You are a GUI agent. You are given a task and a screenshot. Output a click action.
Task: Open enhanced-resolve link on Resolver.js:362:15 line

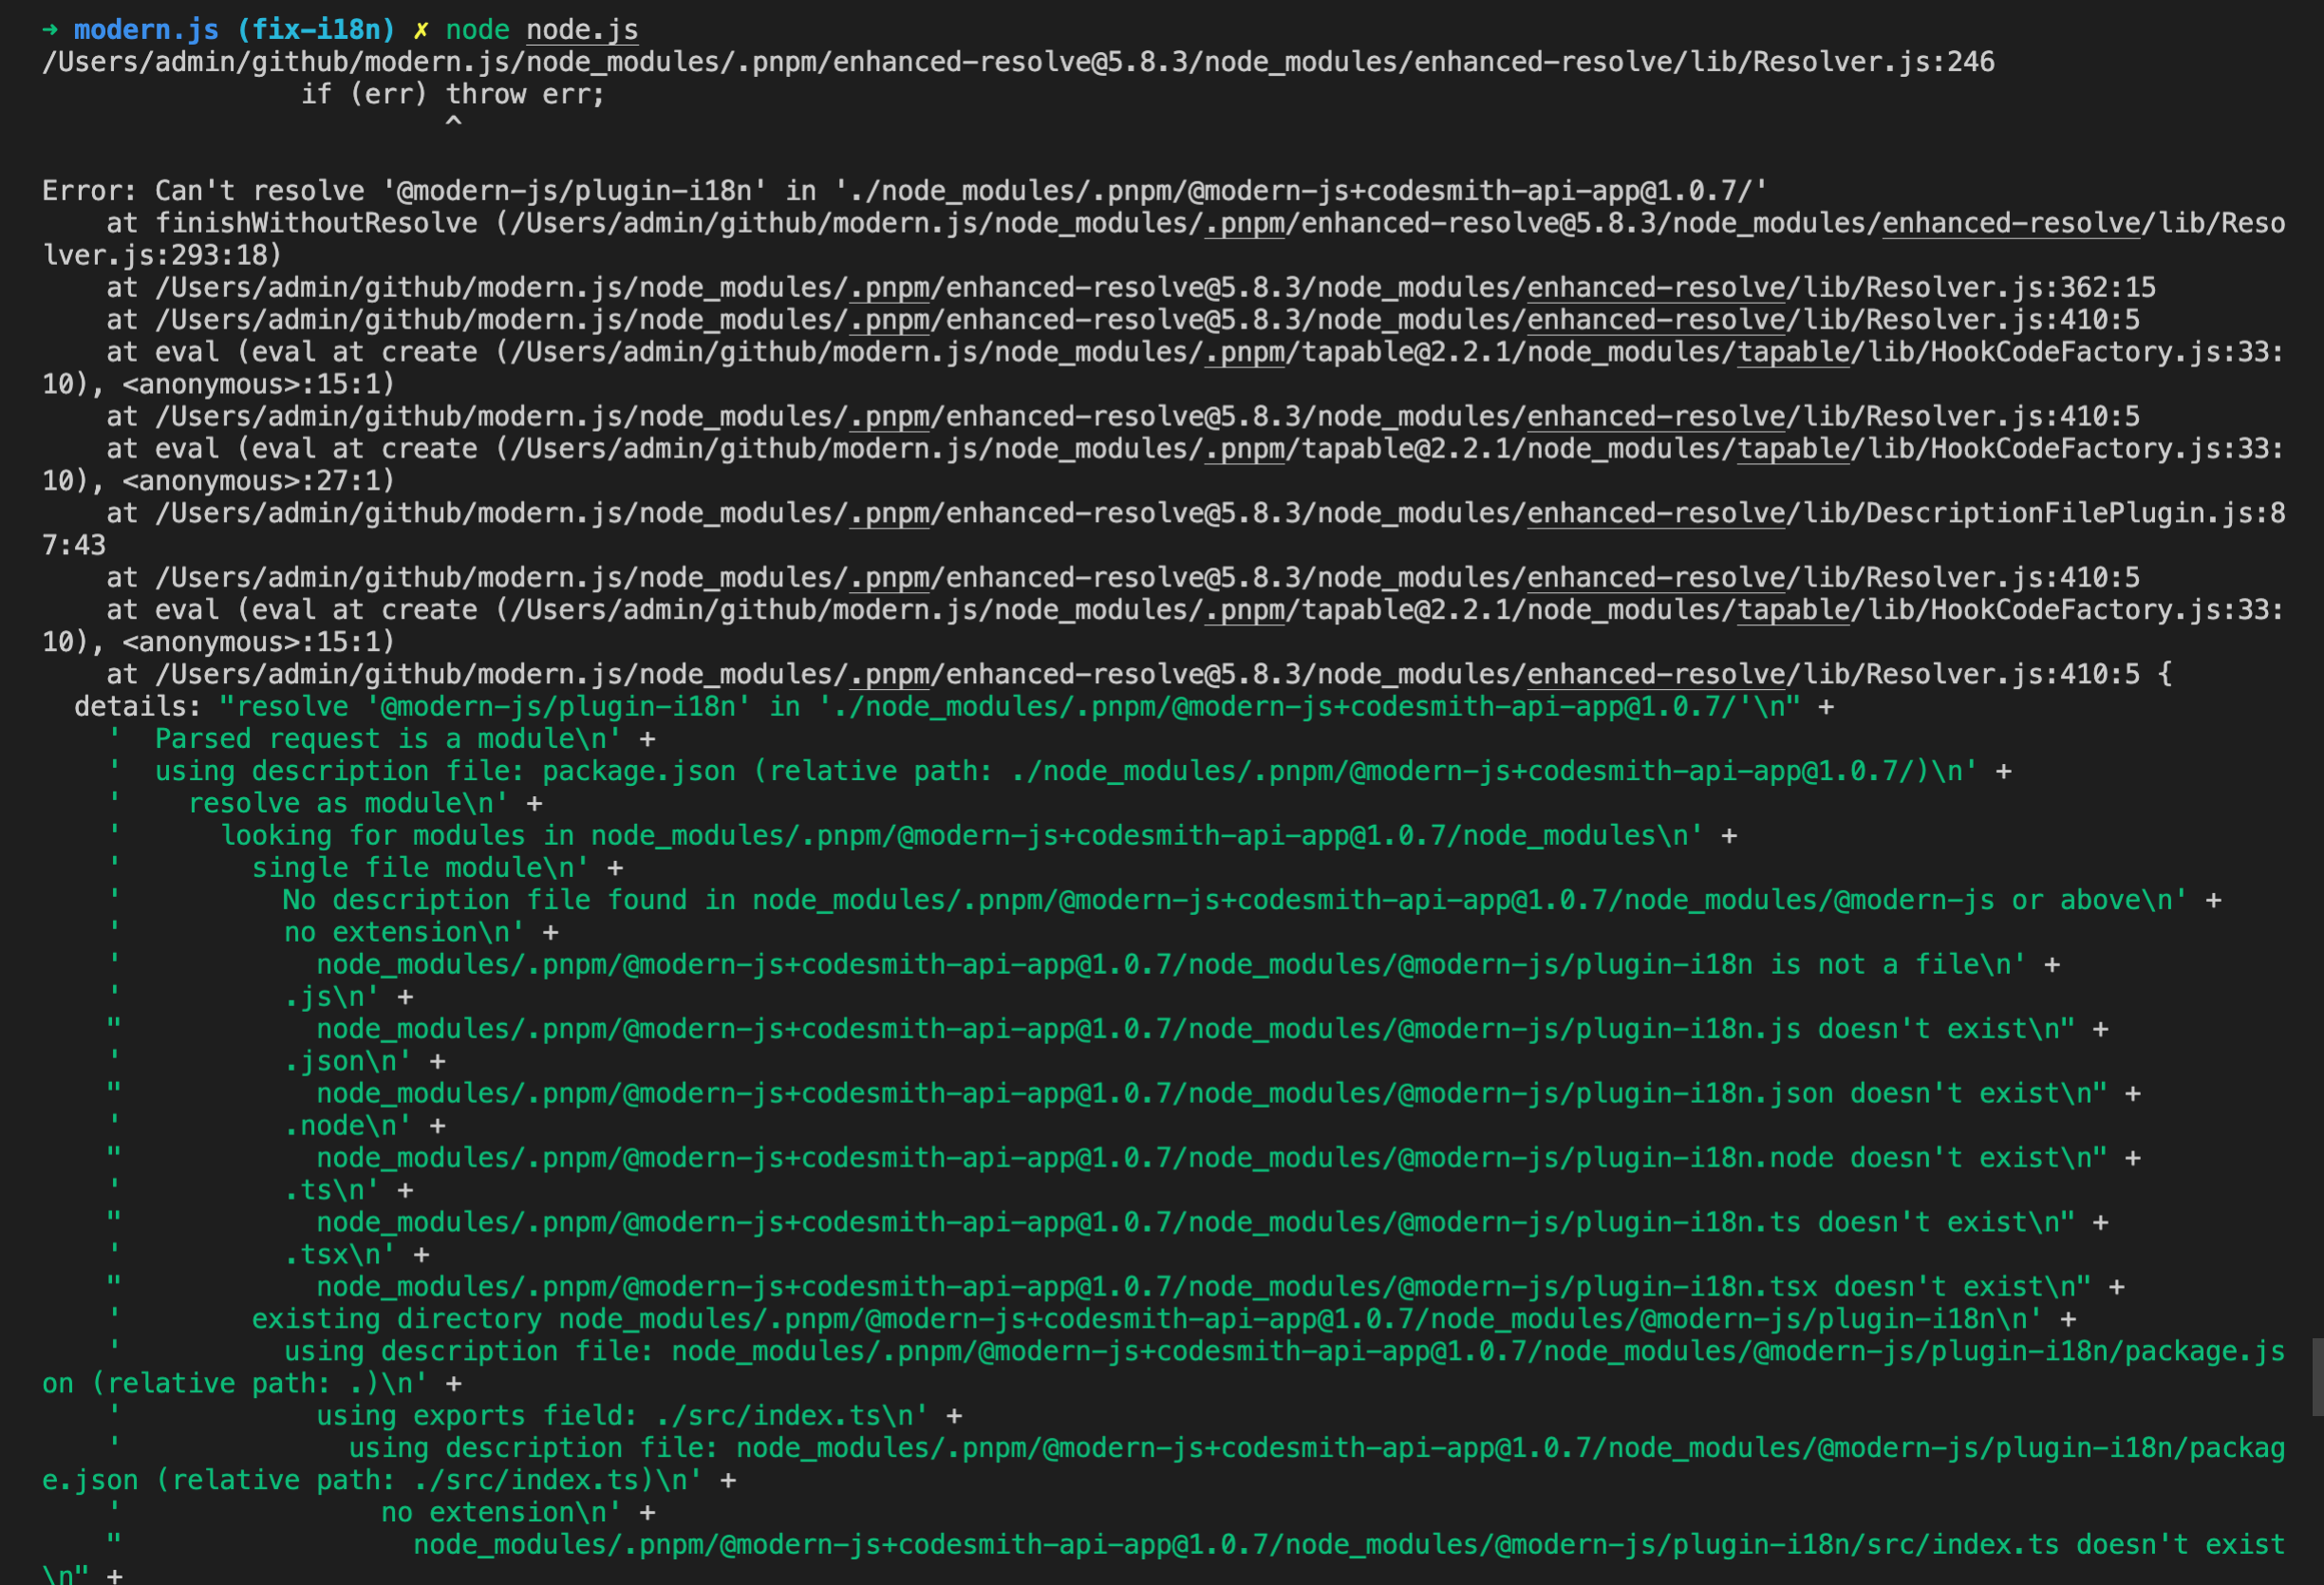1656,288
